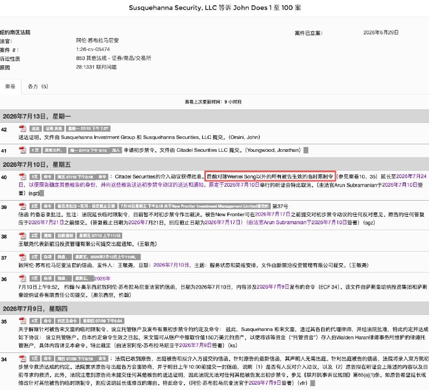
Task: Click the timestamp tag 周一 07/13 下午 2:16
Action: (x=88, y=150)
